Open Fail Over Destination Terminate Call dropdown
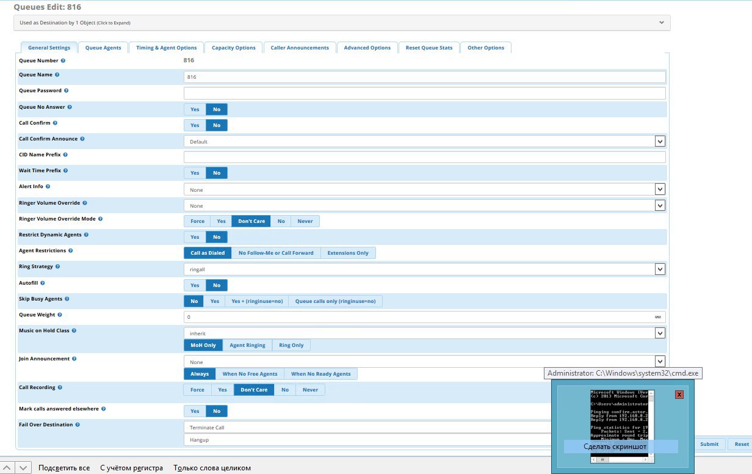This screenshot has height=474, width=752. pyautogui.click(x=367, y=427)
